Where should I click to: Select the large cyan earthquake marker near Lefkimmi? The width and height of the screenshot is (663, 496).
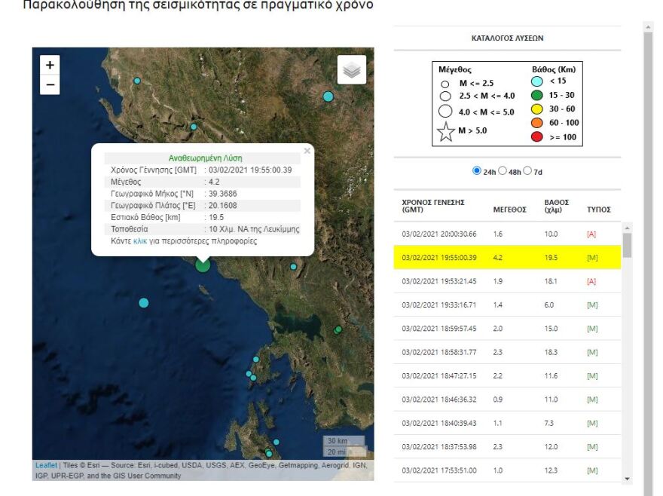(x=202, y=266)
